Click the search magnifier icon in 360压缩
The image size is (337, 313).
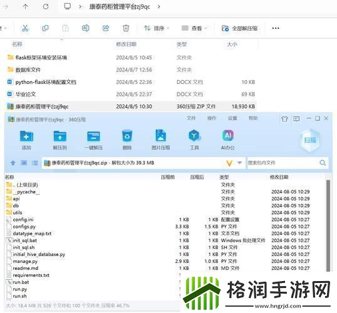click(x=323, y=163)
